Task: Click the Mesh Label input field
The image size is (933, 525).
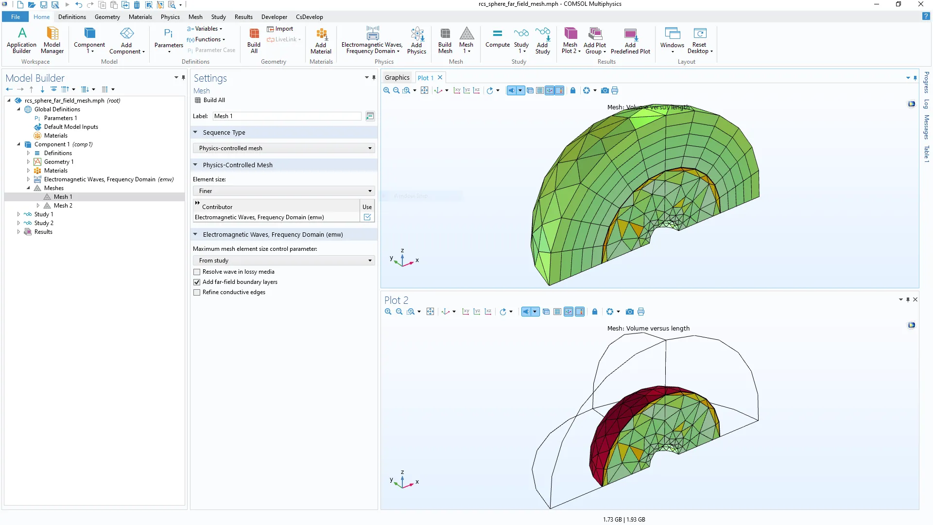Action: coord(287,116)
